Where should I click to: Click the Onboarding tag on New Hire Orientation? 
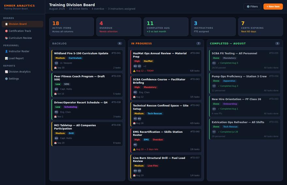pos(230,104)
